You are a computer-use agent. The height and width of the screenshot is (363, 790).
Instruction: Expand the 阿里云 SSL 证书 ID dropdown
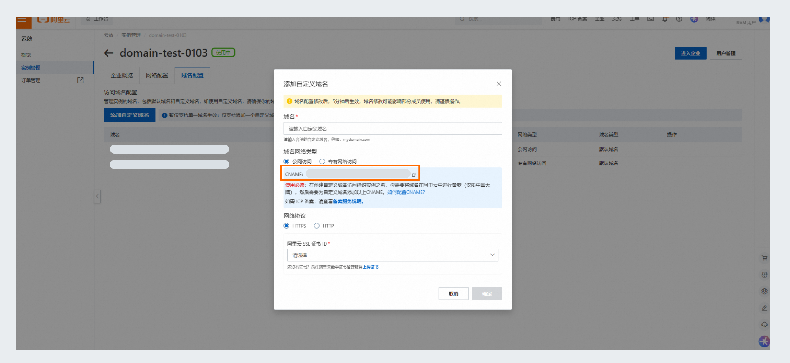coord(392,255)
